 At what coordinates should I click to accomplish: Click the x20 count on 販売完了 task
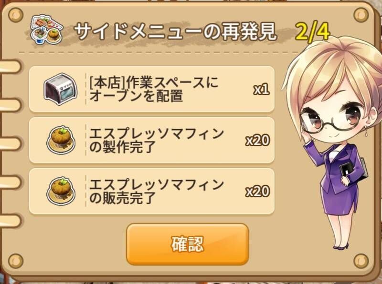[257, 192]
